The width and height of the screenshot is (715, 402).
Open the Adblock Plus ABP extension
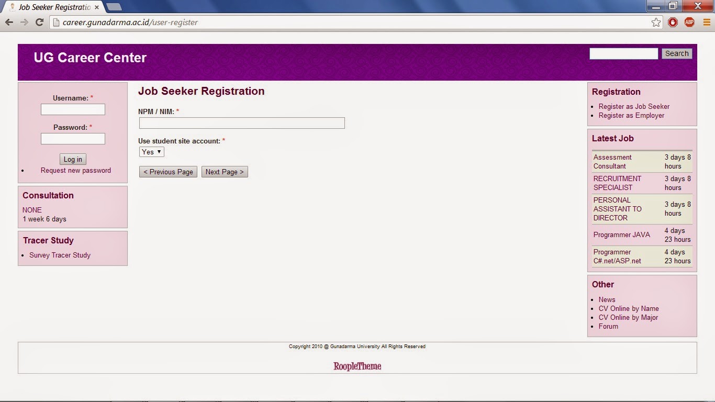pyautogui.click(x=689, y=22)
